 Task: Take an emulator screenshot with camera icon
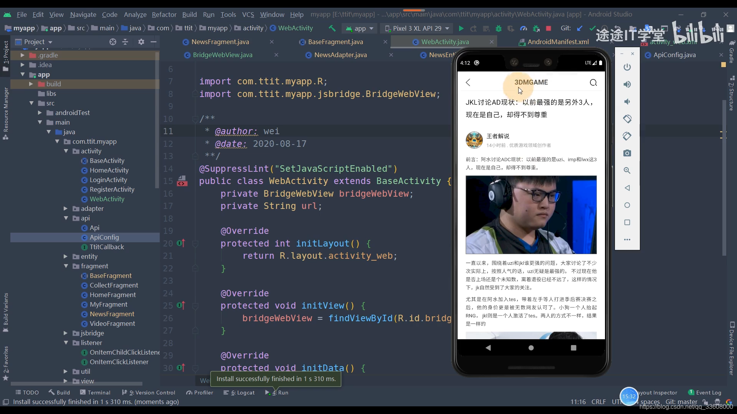pos(627,153)
